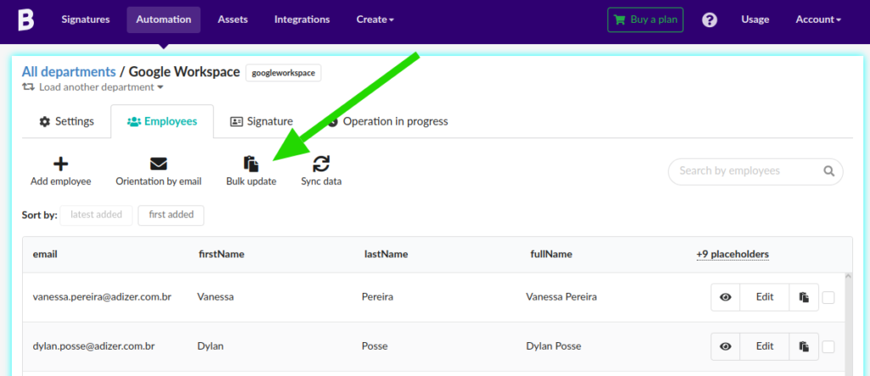This screenshot has width=870, height=376.
Task: Open the Signature tab
Action: (262, 121)
